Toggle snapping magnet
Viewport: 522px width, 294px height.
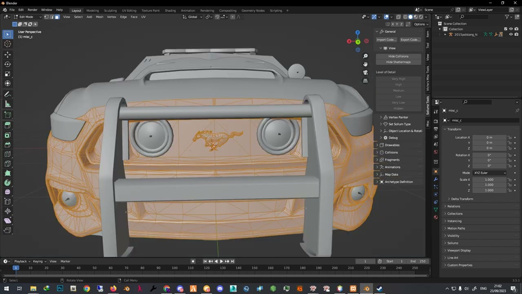217,17
